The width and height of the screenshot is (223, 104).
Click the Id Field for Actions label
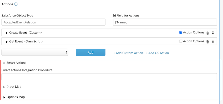coord(126,16)
